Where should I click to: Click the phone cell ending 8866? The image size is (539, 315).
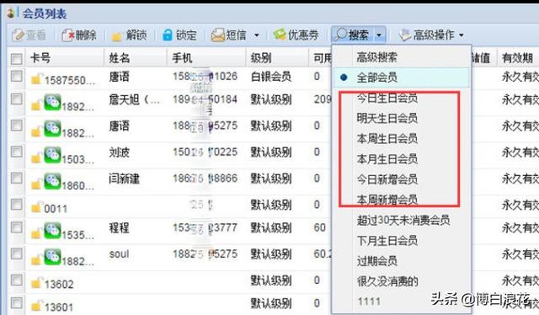[x=205, y=179]
